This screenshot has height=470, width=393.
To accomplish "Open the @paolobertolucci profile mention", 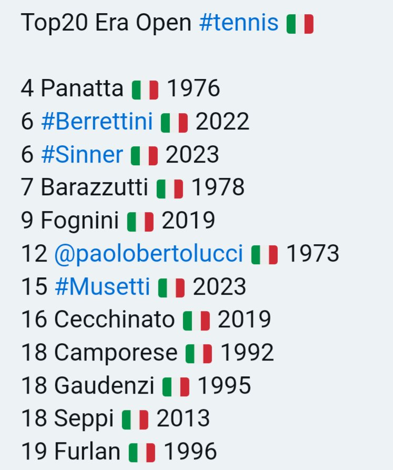I will click(148, 254).
